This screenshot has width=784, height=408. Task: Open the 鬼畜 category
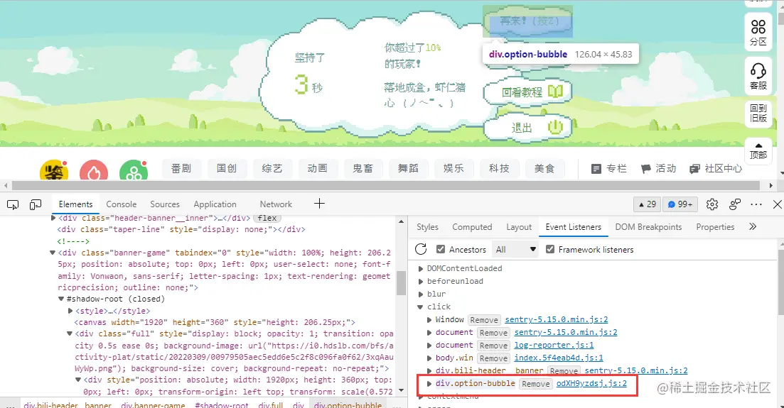[363, 169]
